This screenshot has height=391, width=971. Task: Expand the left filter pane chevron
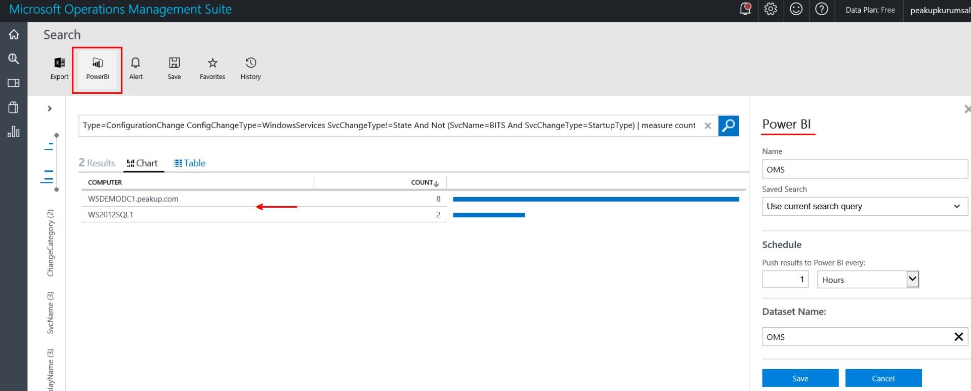[x=50, y=108]
